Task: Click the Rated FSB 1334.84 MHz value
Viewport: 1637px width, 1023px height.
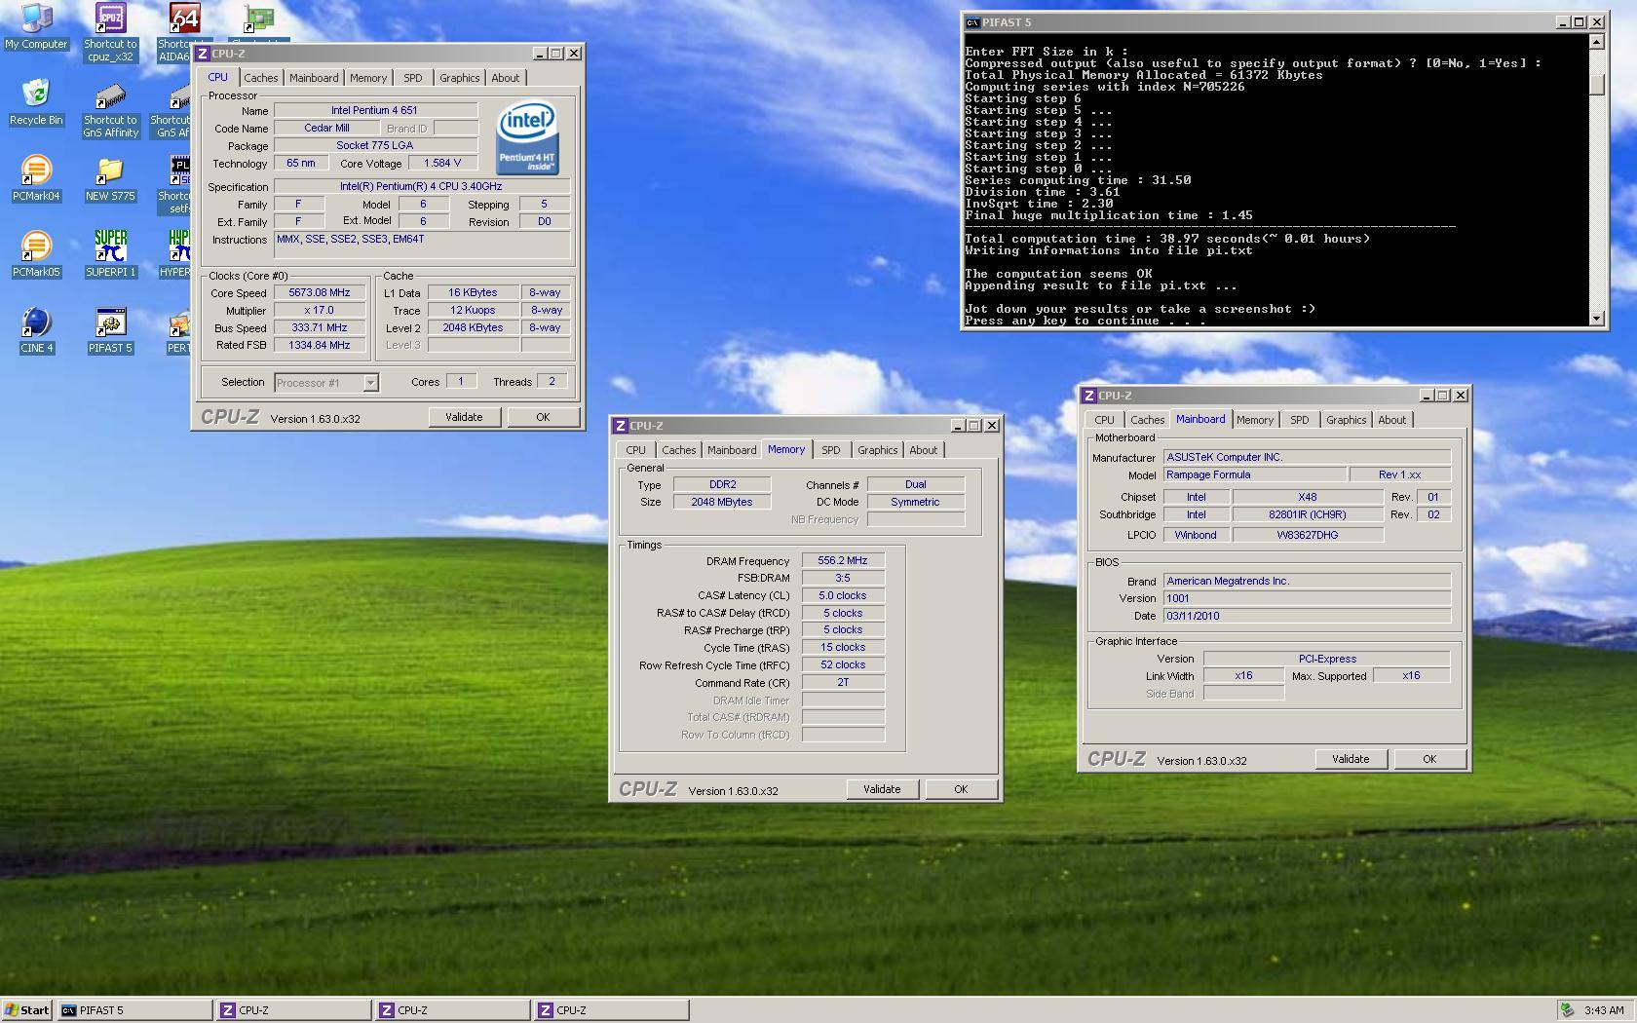Action: pos(320,345)
